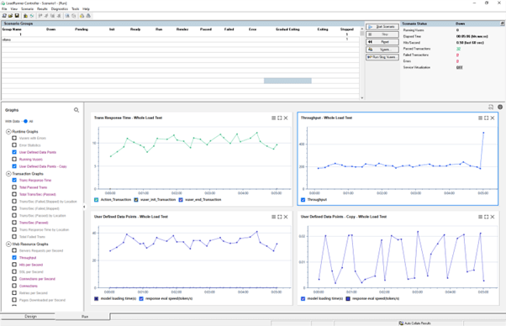Open menu of User Defined Data Points - Copy graph
Image resolution: width=506 pixels, height=326 pixels.
(480, 217)
